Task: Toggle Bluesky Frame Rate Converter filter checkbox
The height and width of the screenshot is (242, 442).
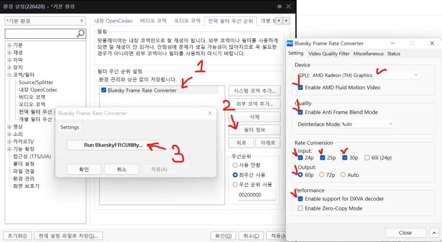Action: 103,90
